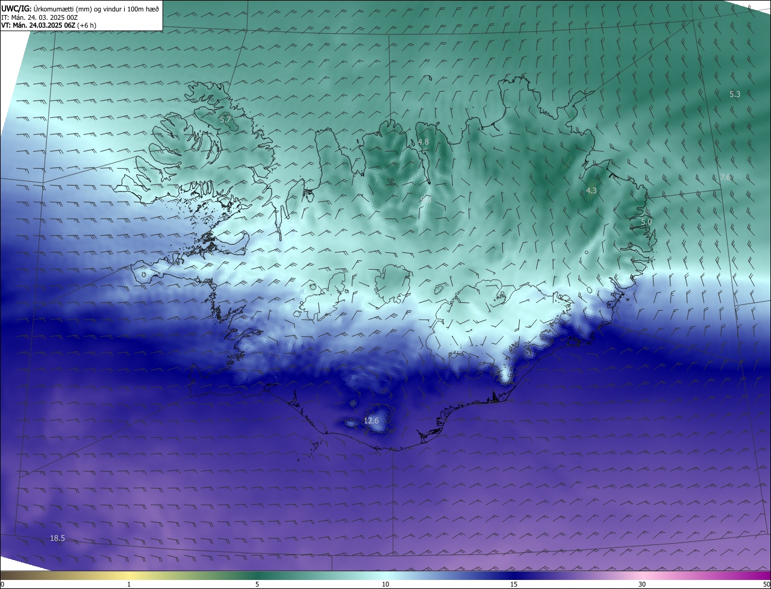
Task: Click the title line 'UWC/IG: Úrkomumætti (mm) og vindur'
Action: (x=80, y=8)
